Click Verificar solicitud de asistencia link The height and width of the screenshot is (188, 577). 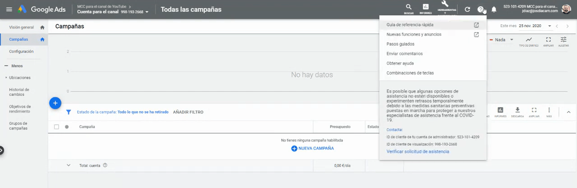tap(418, 151)
